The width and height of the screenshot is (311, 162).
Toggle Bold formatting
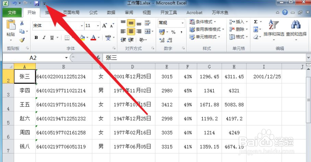click(x=36, y=38)
